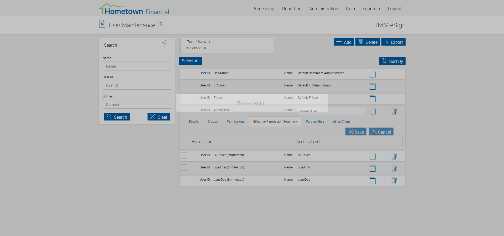The image size is (504, 236).
Task: Open the Reporting menu
Action: [292, 9]
